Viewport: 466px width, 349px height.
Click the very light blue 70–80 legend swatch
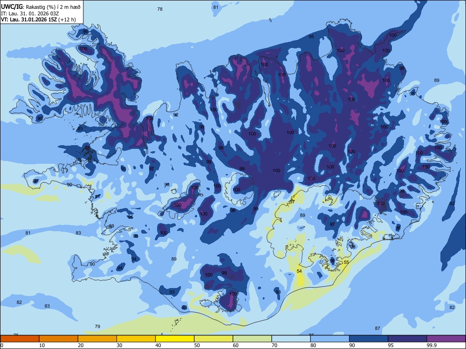pos(291,339)
